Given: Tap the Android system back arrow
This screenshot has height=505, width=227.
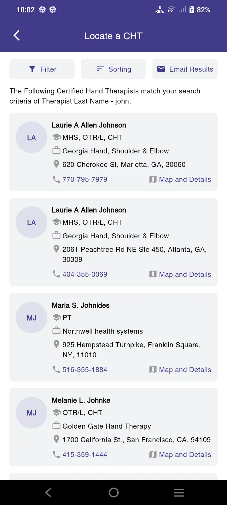Looking at the screenshot, I should coord(48,492).
